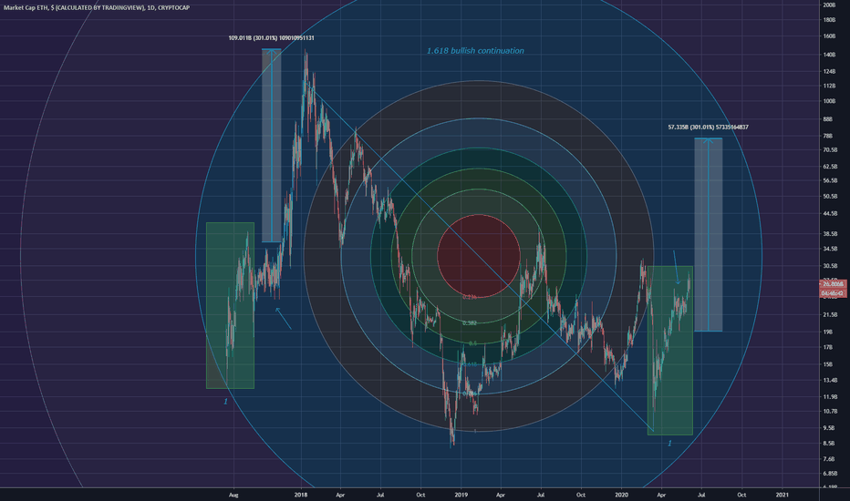This screenshot has width=850, height=501.
Task: Click the 9.5B price axis label
Action: (x=829, y=428)
